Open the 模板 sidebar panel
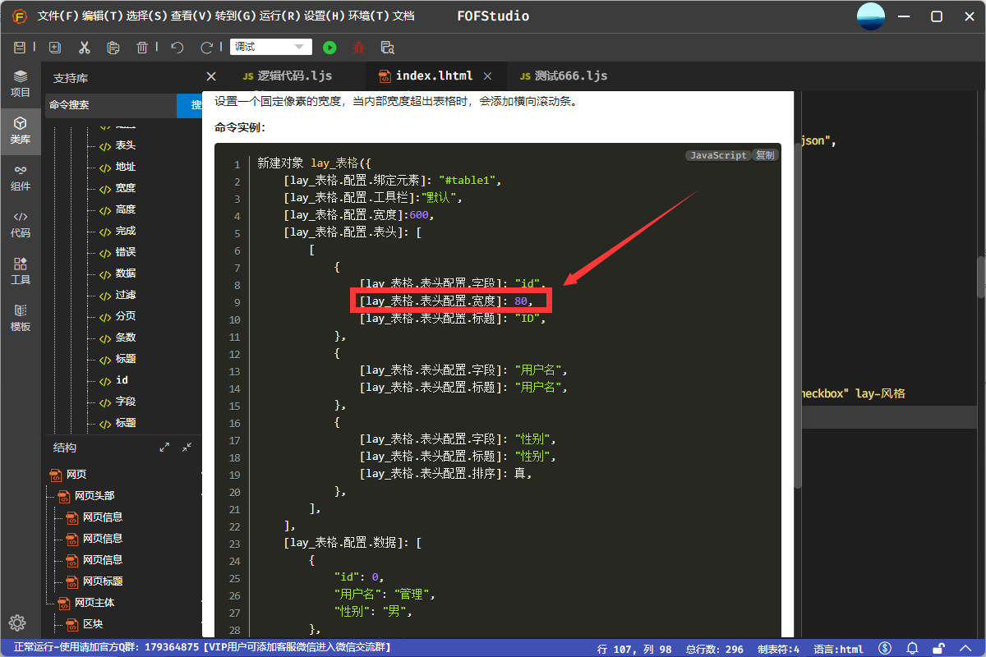986x657 pixels. point(21,317)
